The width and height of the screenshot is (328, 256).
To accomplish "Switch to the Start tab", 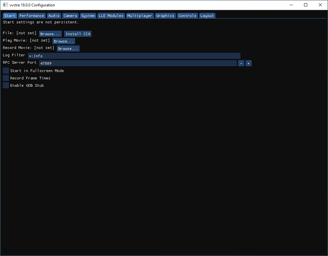I will [10, 16].
